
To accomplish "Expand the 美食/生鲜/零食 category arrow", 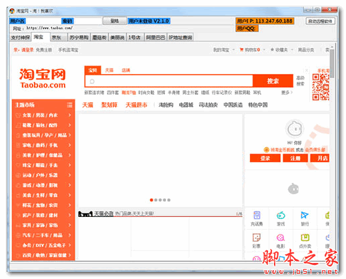I will (x=70, y=195).
